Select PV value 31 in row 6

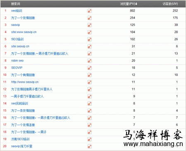[133, 46]
